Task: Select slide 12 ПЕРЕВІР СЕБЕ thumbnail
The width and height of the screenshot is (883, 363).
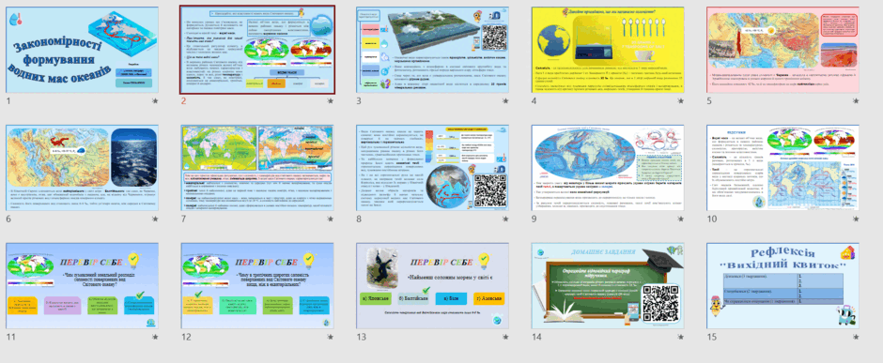Action: [257, 285]
